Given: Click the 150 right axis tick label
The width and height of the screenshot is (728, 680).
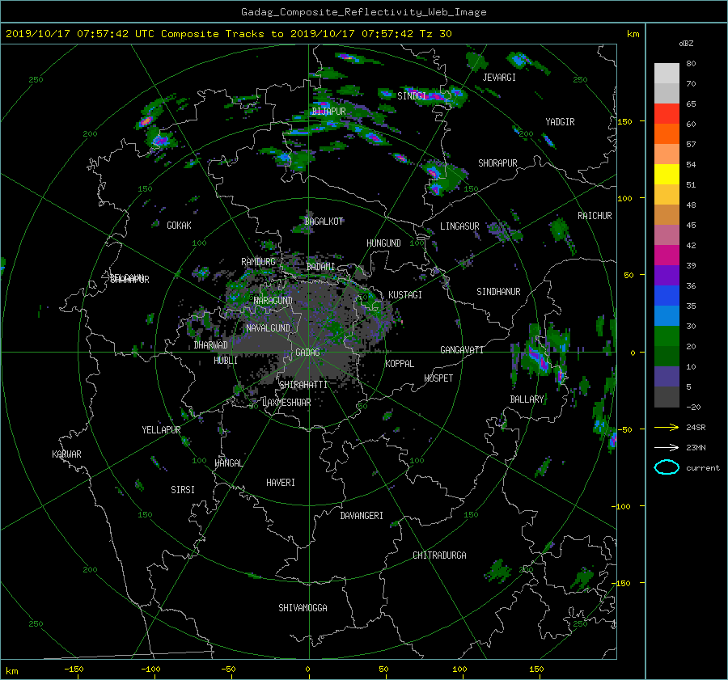Looking at the screenshot, I should point(625,121).
